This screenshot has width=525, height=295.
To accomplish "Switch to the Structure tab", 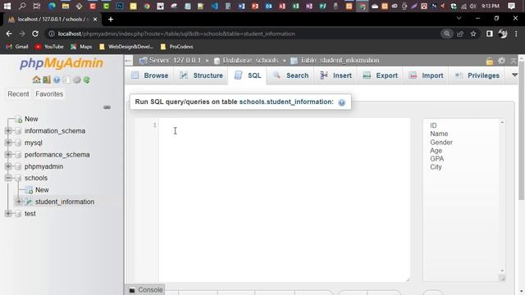I will click(x=201, y=75).
